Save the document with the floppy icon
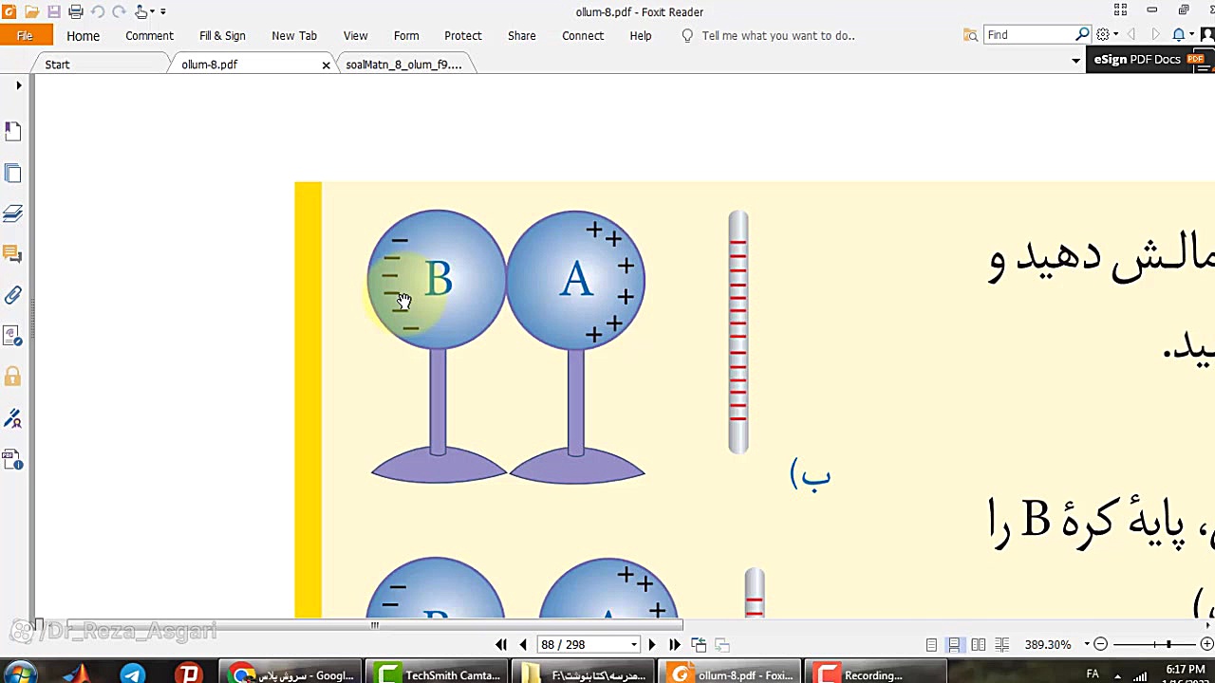The width and height of the screenshot is (1215, 683). (54, 11)
